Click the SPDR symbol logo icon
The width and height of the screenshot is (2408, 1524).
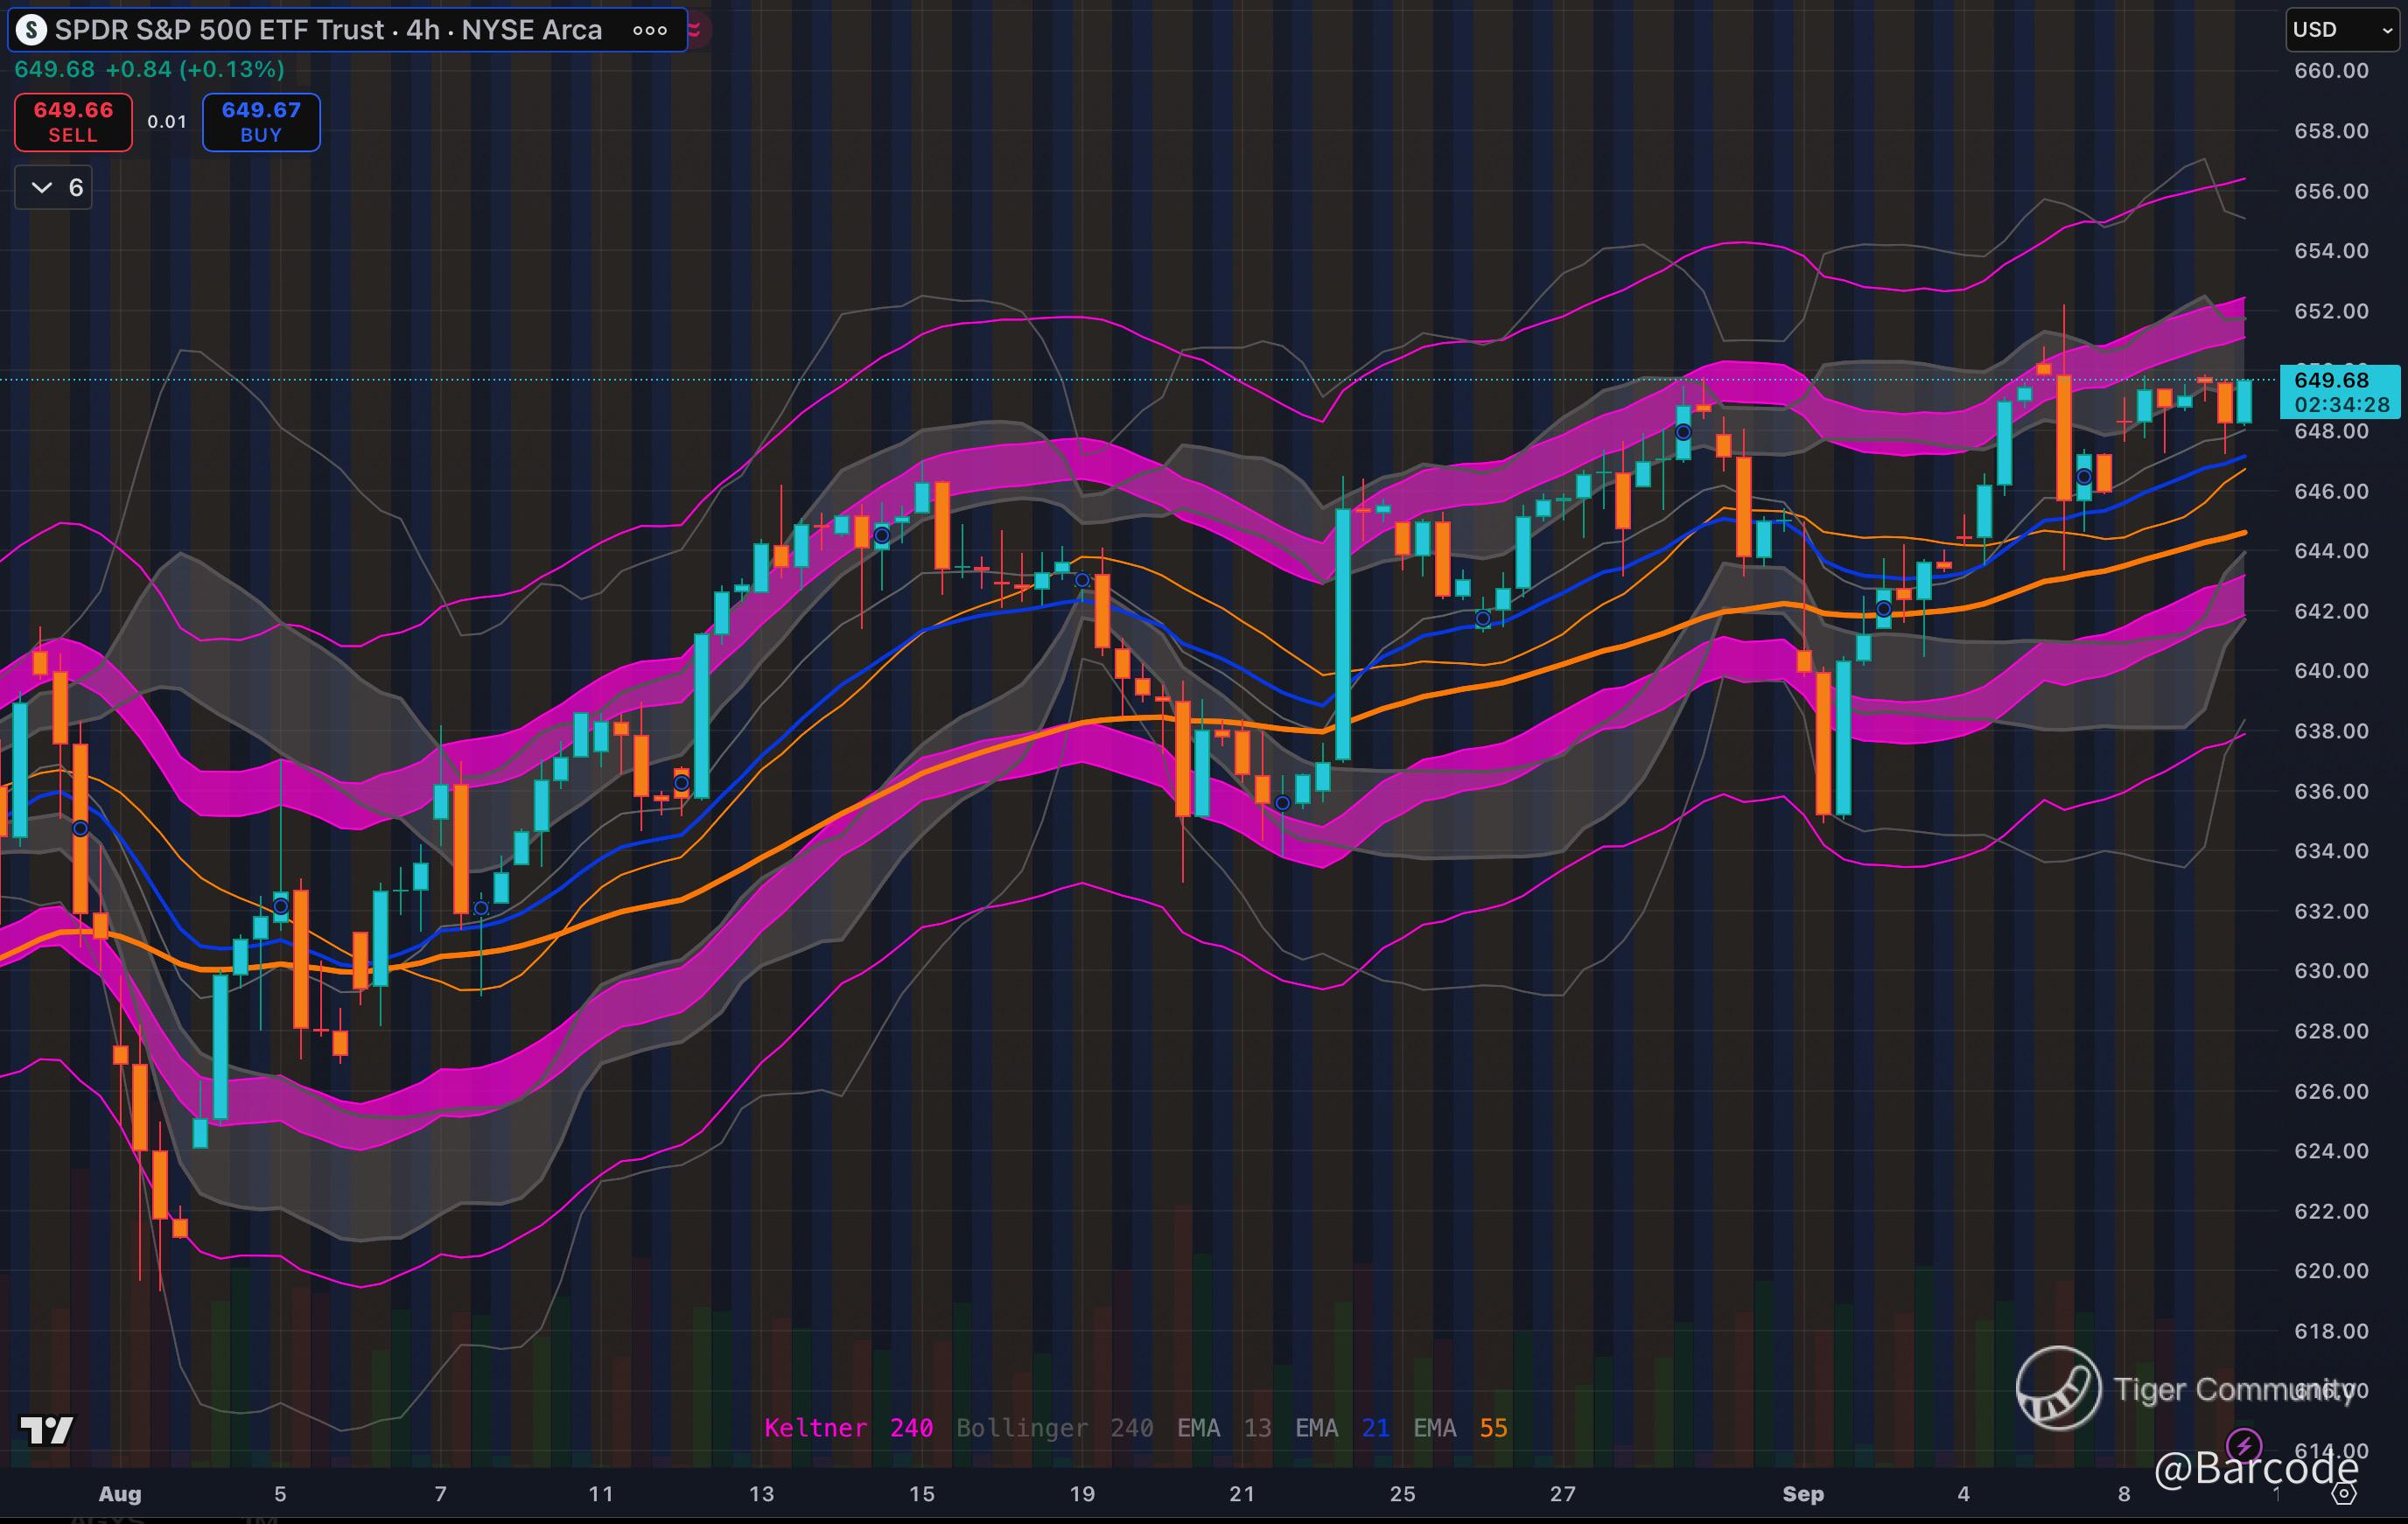tap(31, 30)
